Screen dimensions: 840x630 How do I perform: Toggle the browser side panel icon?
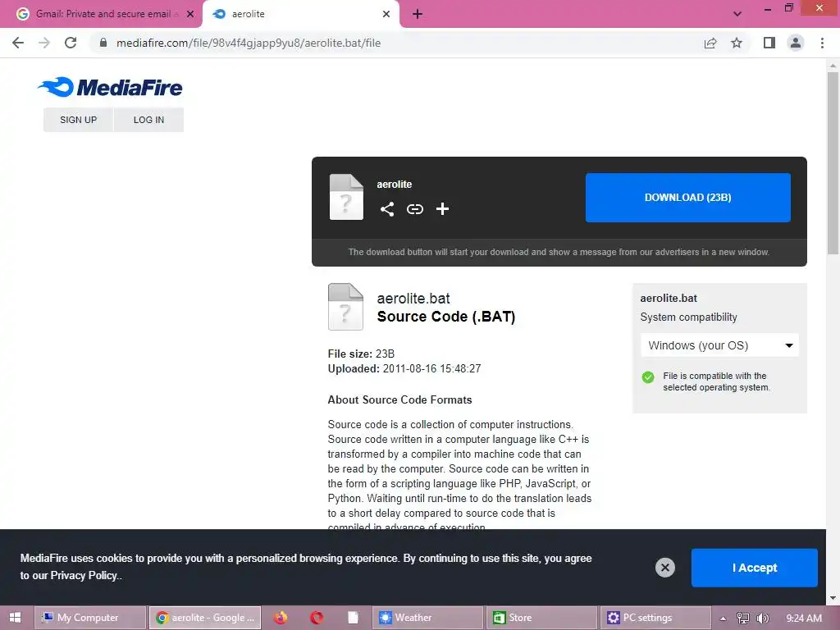click(769, 43)
